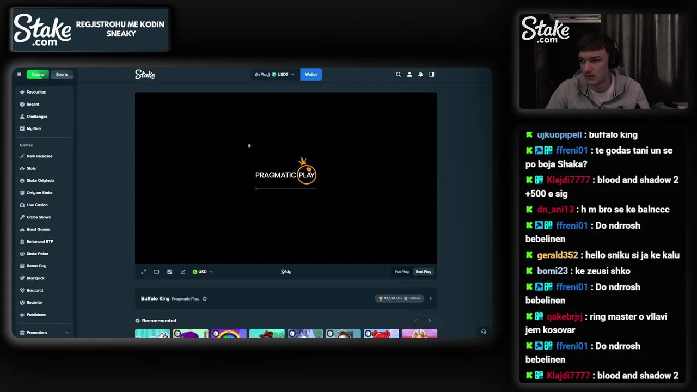Viewport: 697px width, 392px height.
Task: Go to previous Recommended games
Action: pyautogui.click(x=415, y=321)
